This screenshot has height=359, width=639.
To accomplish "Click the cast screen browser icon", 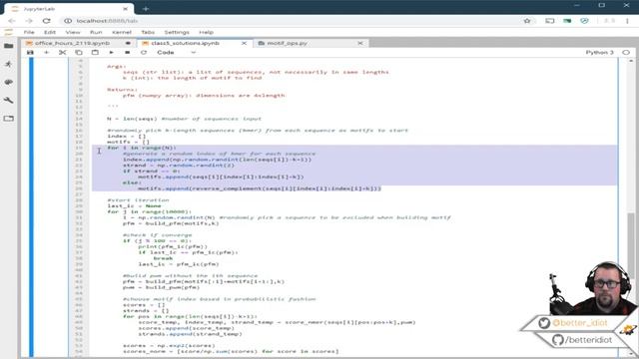I will coord(550,21).
